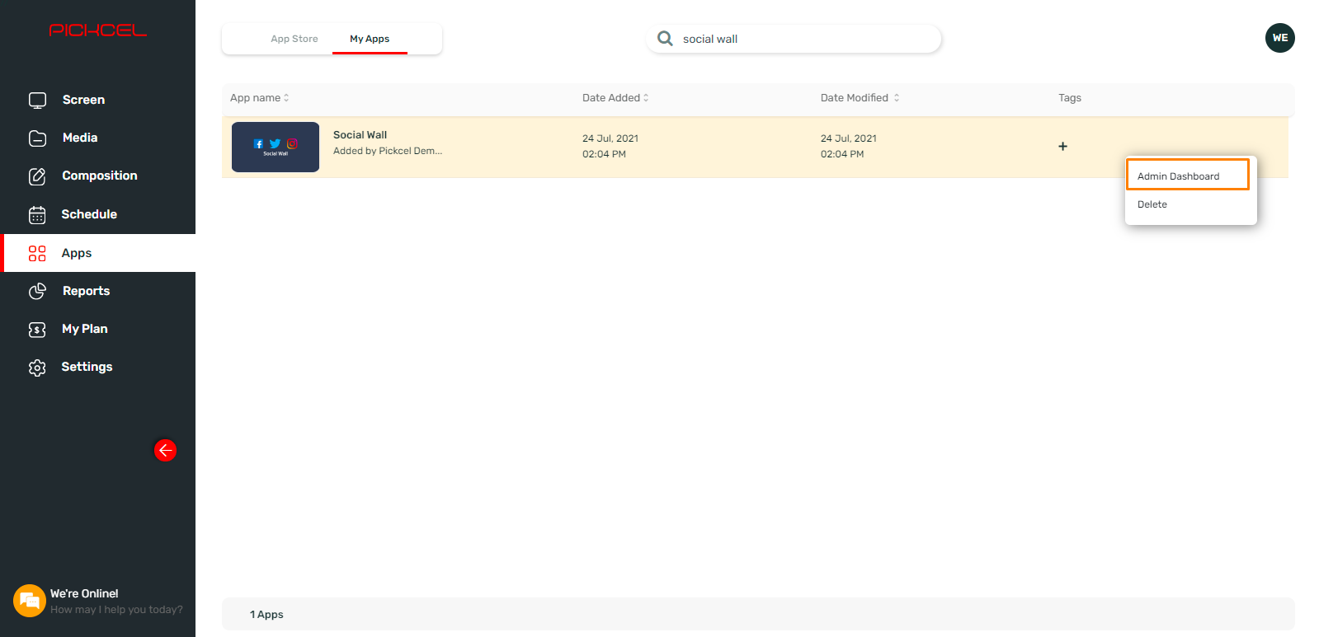Click the My Plan dollar icon
Viewport: 1319px width, 637px height.
click(37, 330)
